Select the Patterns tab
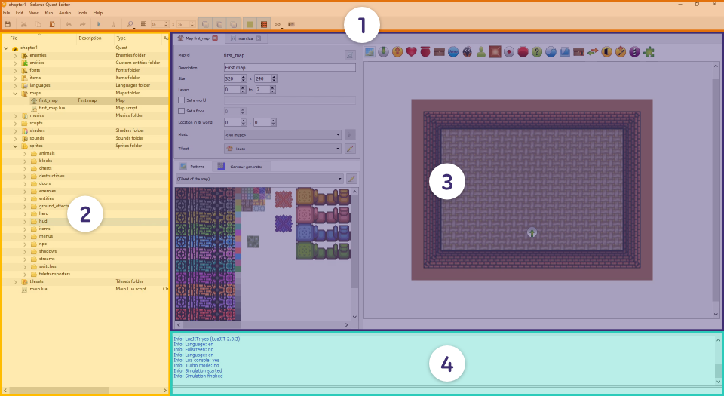This screenshot has width=724, height=396. click(193, 167)
